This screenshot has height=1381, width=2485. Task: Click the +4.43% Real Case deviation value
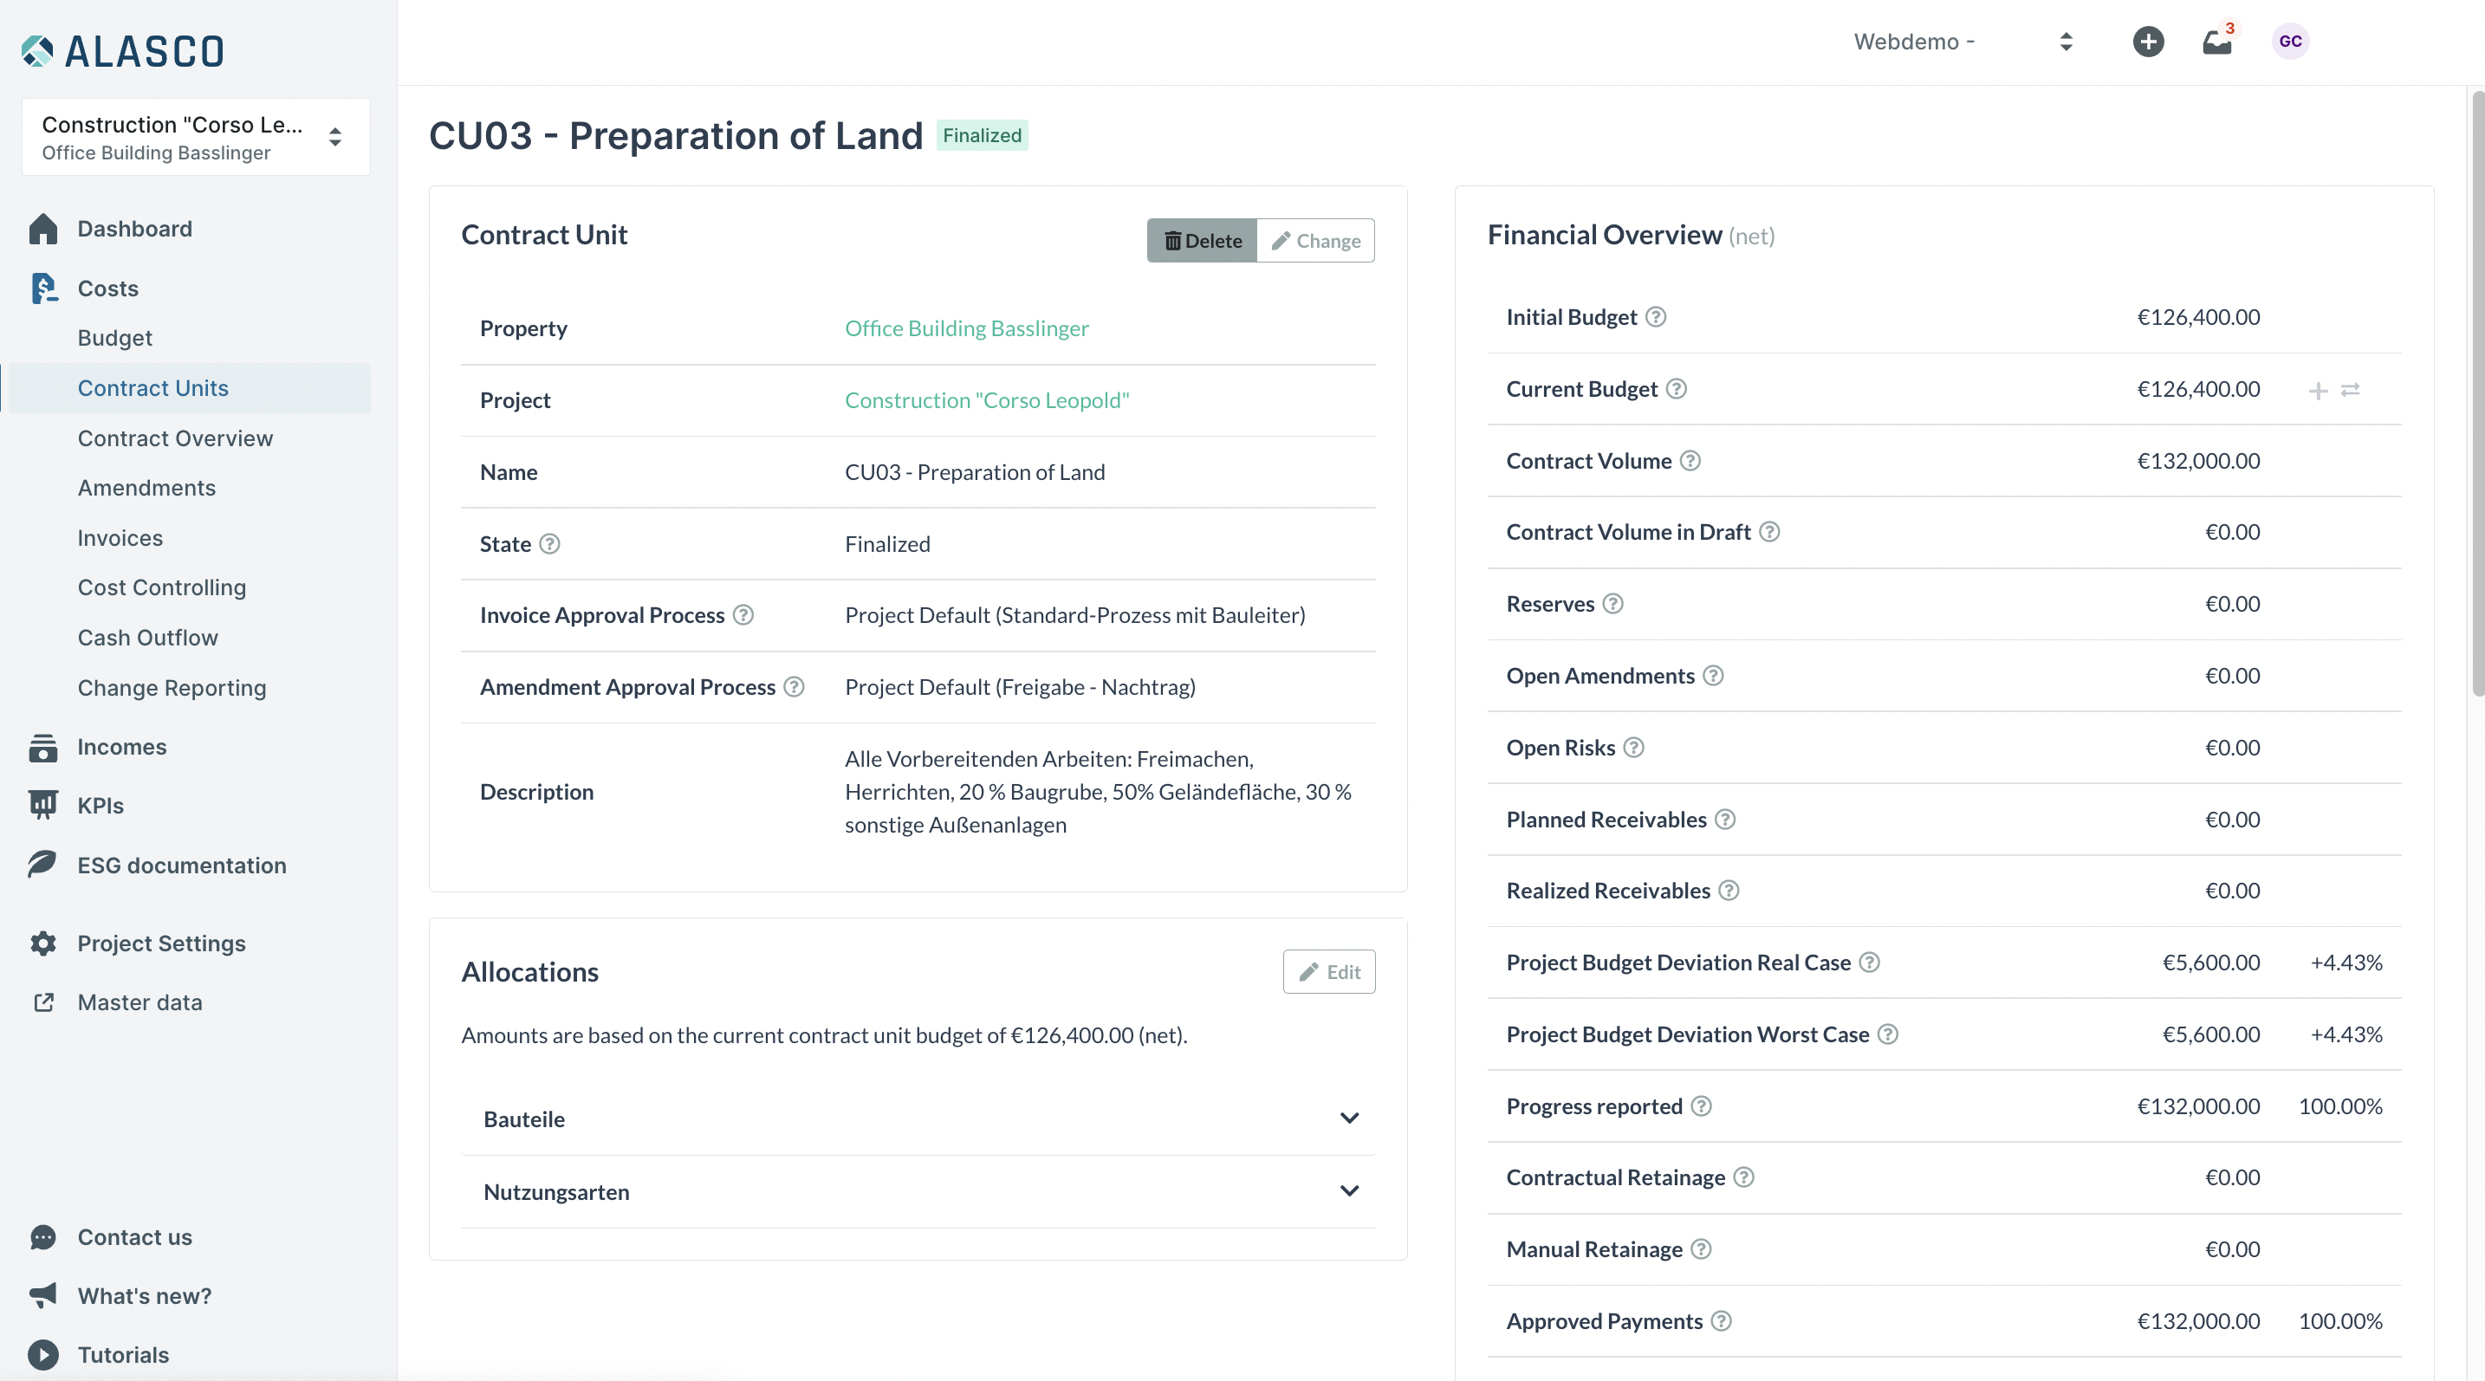(2346, 963)
